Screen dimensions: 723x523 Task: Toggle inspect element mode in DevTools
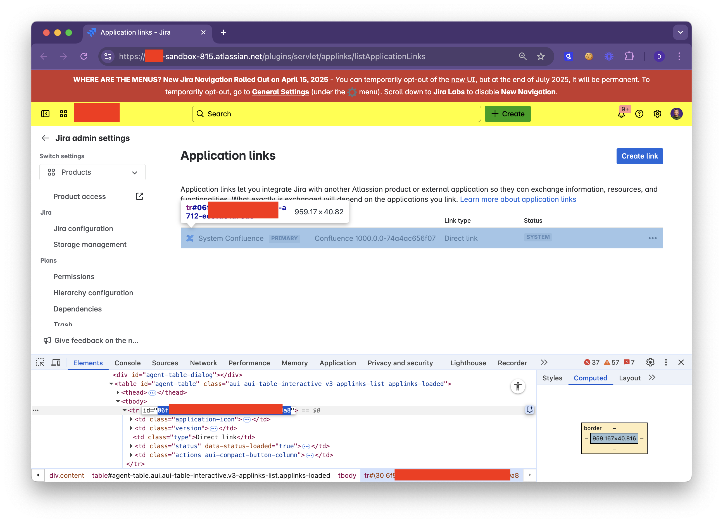point(41,363)
